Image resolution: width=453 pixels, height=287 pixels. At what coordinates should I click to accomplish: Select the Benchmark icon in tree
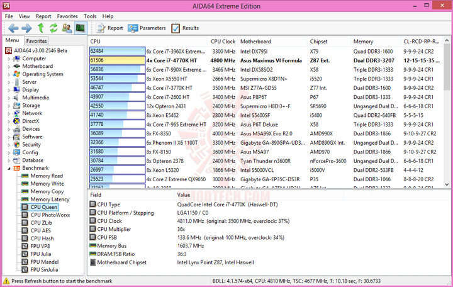tap(17, 168)
